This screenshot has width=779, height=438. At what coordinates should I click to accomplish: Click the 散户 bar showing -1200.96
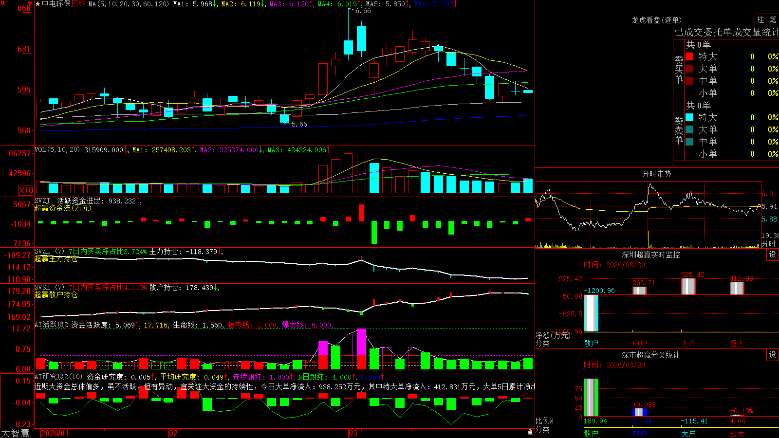tap(591, 313)
